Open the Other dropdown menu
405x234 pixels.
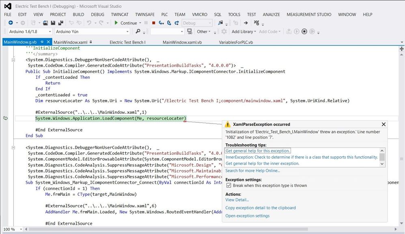tap(204, 32)
